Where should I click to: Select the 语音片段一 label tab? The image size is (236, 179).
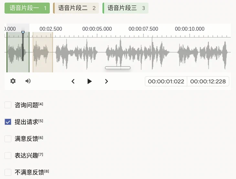point(27,8)
